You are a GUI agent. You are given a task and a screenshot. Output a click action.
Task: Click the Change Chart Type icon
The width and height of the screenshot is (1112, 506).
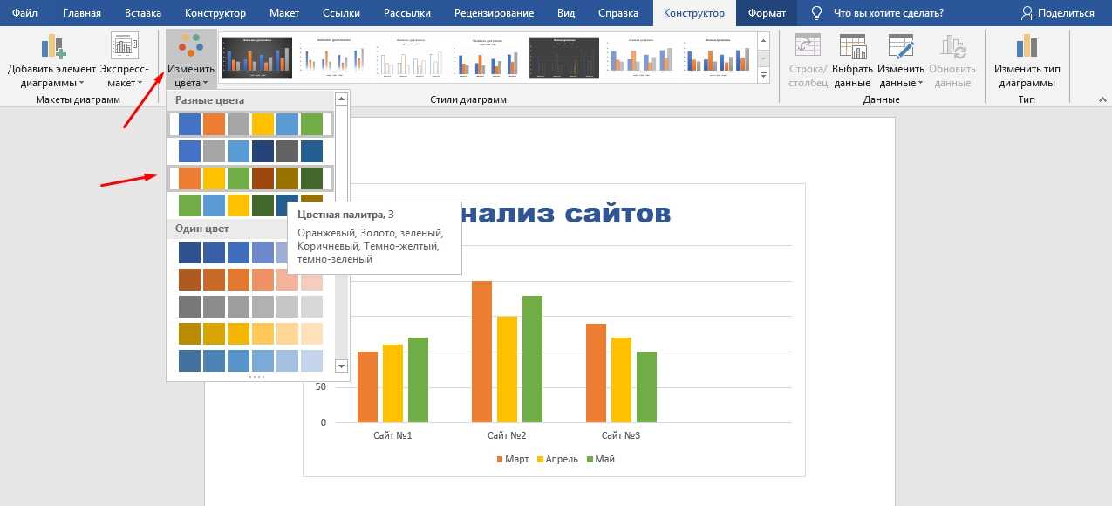pyautogui.click(x=1027, y=47)
